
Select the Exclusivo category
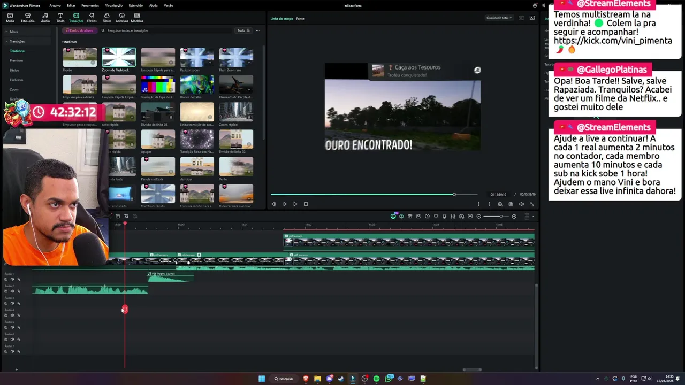pyautogui.click(x=16, y=80)
